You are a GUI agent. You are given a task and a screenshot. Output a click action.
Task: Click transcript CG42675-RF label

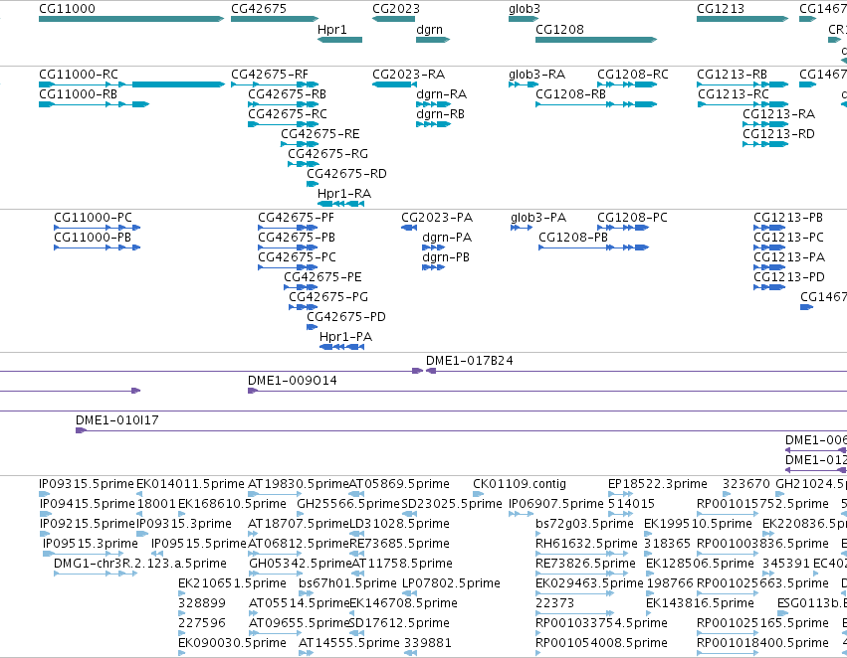[x=270, y=75]
